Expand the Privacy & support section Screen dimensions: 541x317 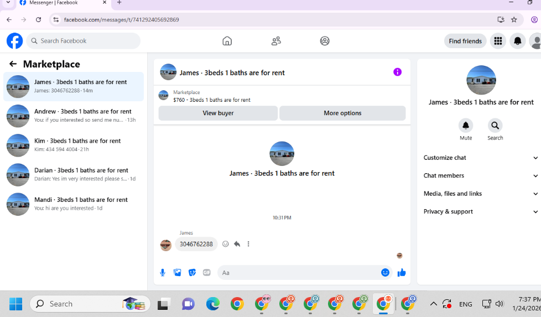point(480,211)
